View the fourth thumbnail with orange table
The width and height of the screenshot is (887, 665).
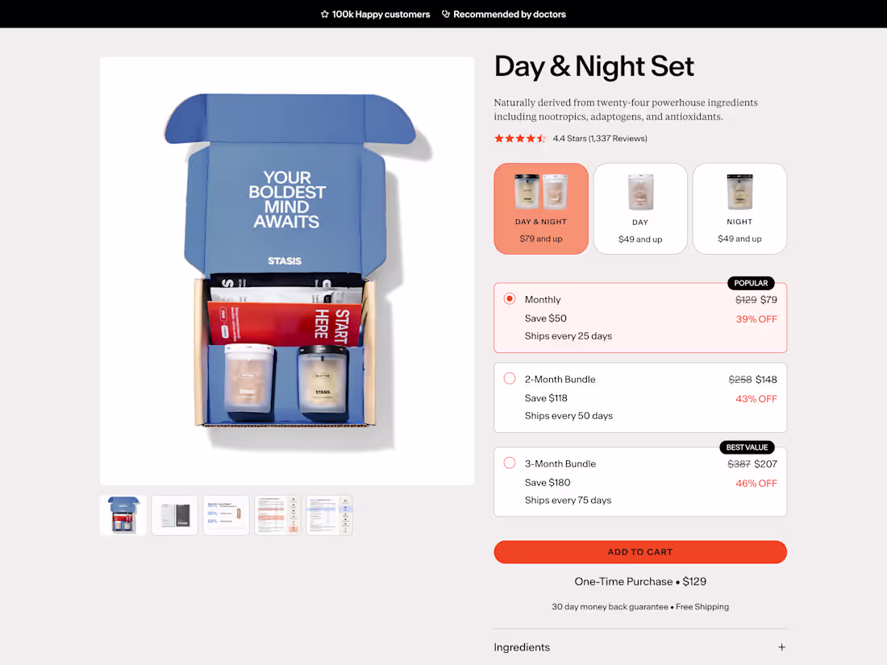pyautogui.click(x=277, y=515)
